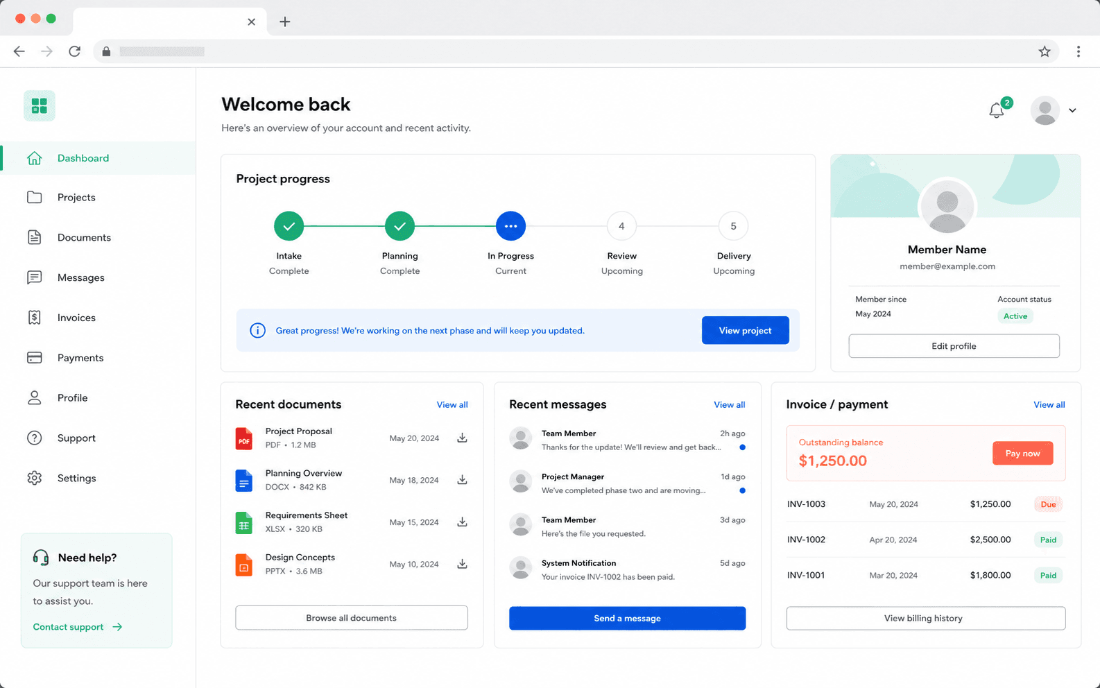Click the Requirements Sheet XLSX icon
Viewport: 1100px width, 688px height.
click(x=244, y=522)
